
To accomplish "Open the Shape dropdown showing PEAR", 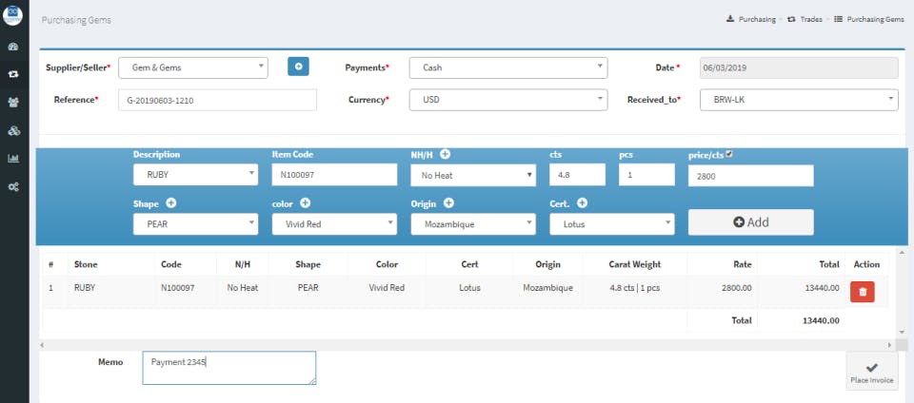I will (195, 224).
